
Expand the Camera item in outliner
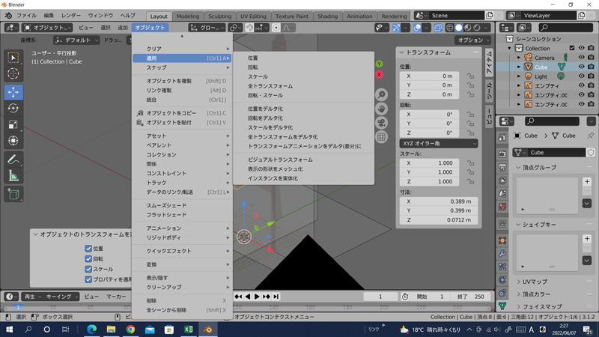519,58
